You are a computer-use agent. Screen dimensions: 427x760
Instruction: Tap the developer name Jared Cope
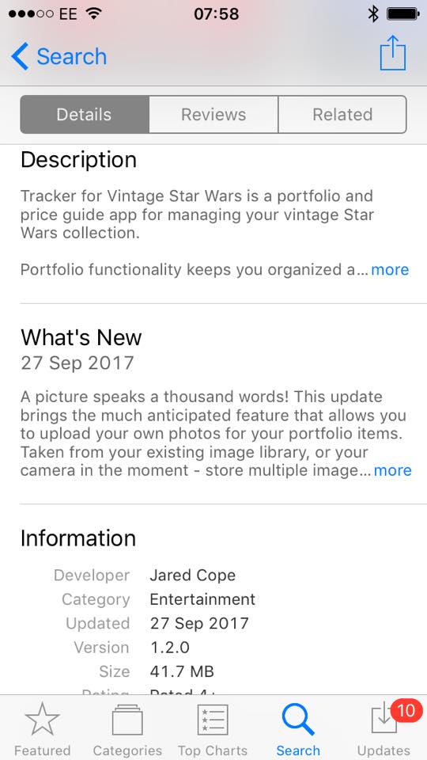click(193, 576)
